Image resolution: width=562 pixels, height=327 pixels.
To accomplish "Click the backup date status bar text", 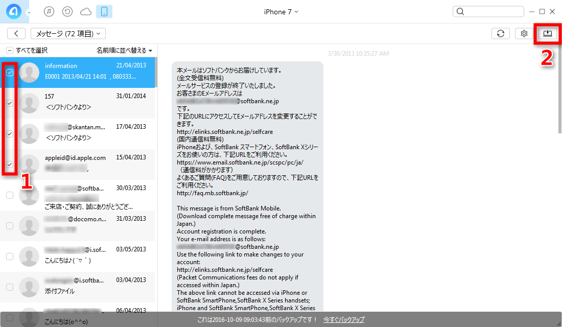I will coord(257,319).
